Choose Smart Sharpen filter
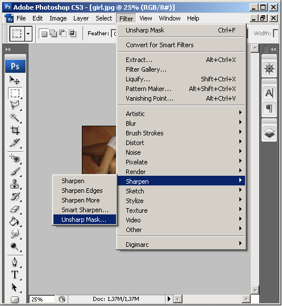Screen dimensions: 282x306 tap(85, 210)
